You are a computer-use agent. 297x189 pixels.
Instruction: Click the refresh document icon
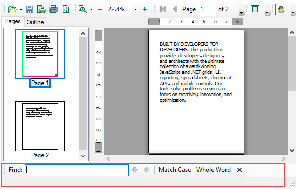65,9
